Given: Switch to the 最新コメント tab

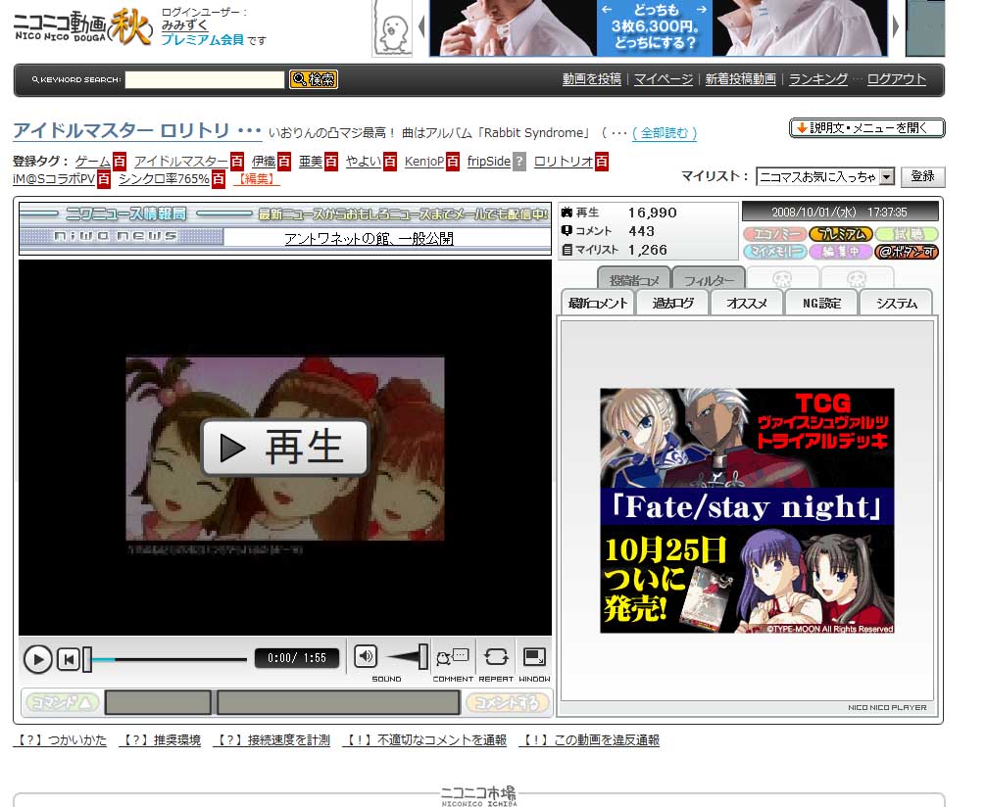Looking at the screenshot, I should click(598, 303).
